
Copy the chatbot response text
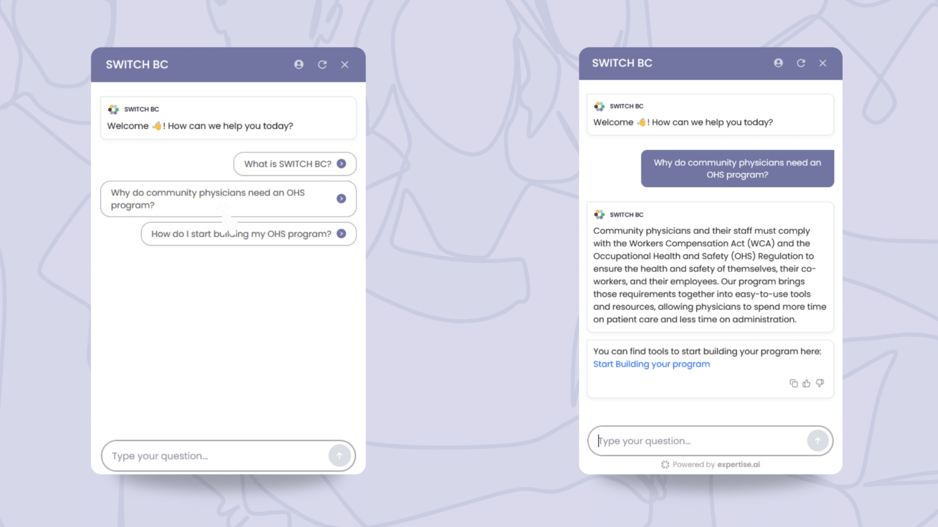pyautogui.click(x=793, y=383)
